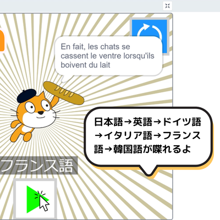
Task: Click the orange button at left edge
Action: click(x=2, y=41)
